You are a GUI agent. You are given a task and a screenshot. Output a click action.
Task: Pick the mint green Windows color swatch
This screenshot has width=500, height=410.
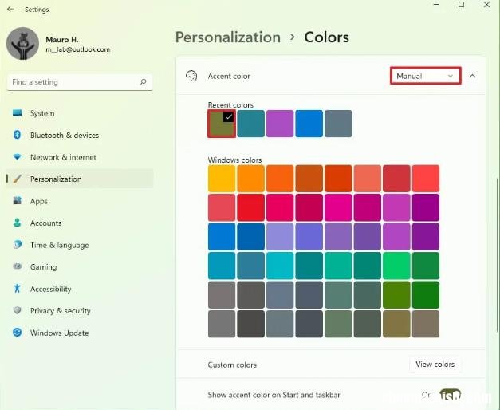click(x=396, y=266)
